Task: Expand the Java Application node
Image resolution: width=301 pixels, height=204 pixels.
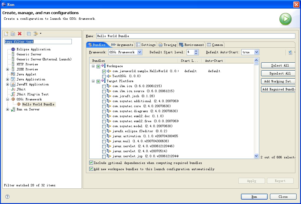Action: click(7, 79)
